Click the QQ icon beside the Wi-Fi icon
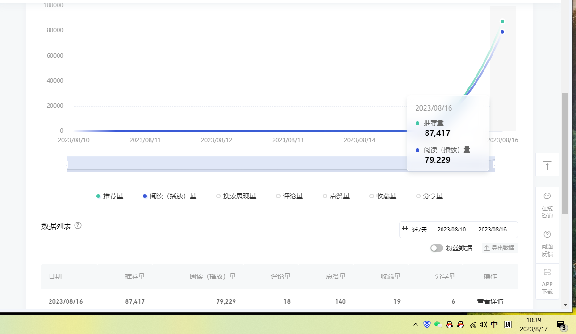 [461, 325]
